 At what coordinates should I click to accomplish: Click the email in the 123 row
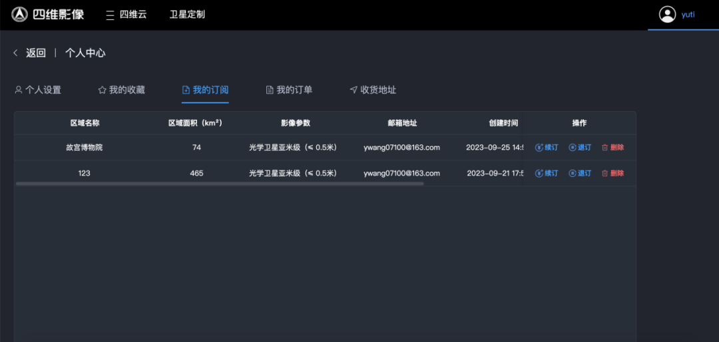click(x=401, y=173)
